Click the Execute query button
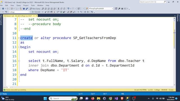Image resolution: width=180 pixels, height=101 pixels. [x=36, y=12]
